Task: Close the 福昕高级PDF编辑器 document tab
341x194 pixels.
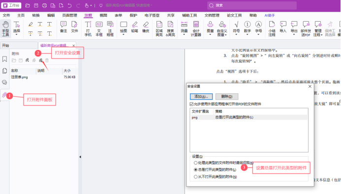Action: (x=74, y=46)
